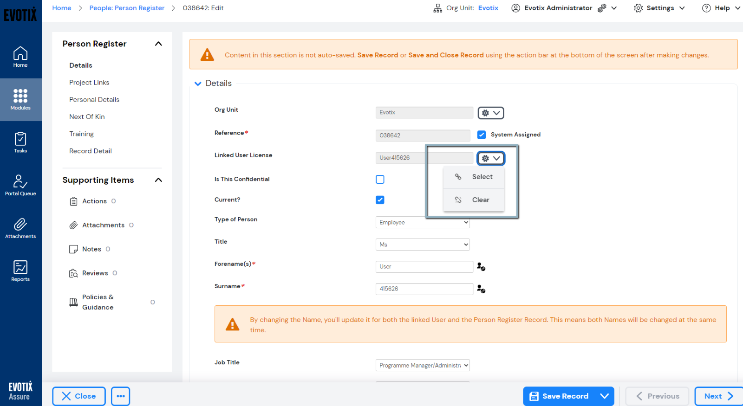Open Project Links section
This screenshot has width=743, height=406.
[89, 83]
